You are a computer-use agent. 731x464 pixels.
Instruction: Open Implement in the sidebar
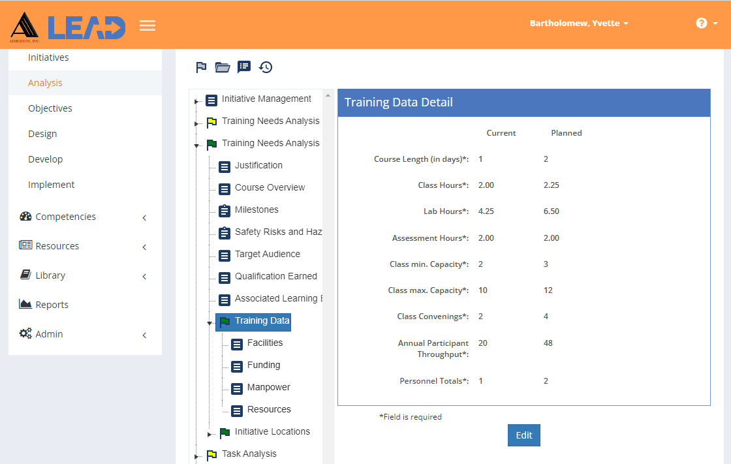[x=52, y=185]
